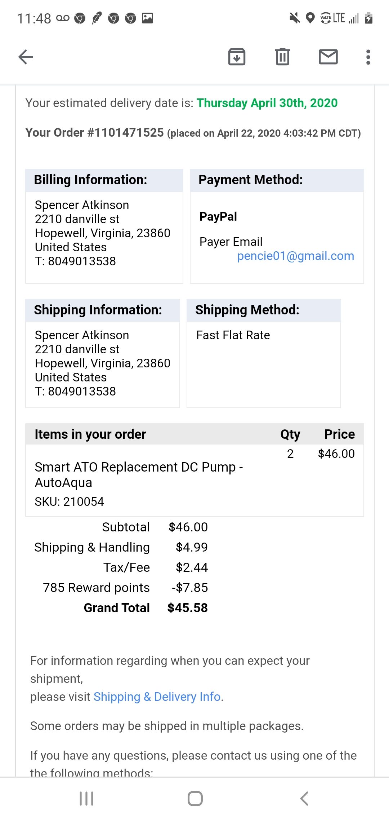Open the pencie01@gmail.com payer email link

point(295,256)
